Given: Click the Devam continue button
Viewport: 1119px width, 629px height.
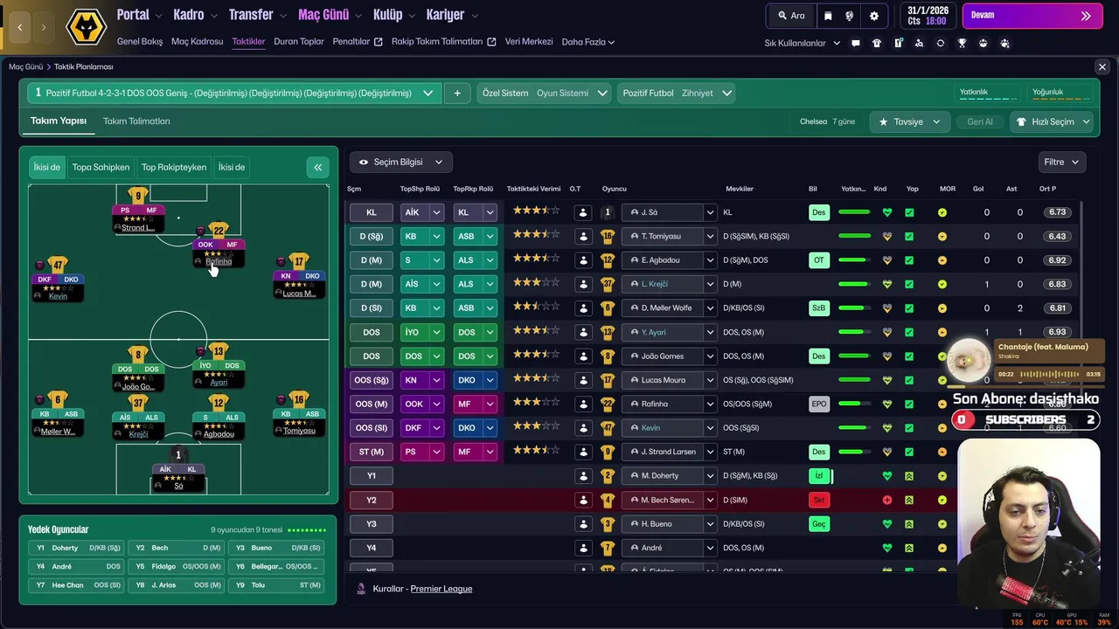Looking at the screenshot, I should (1032, 16).
